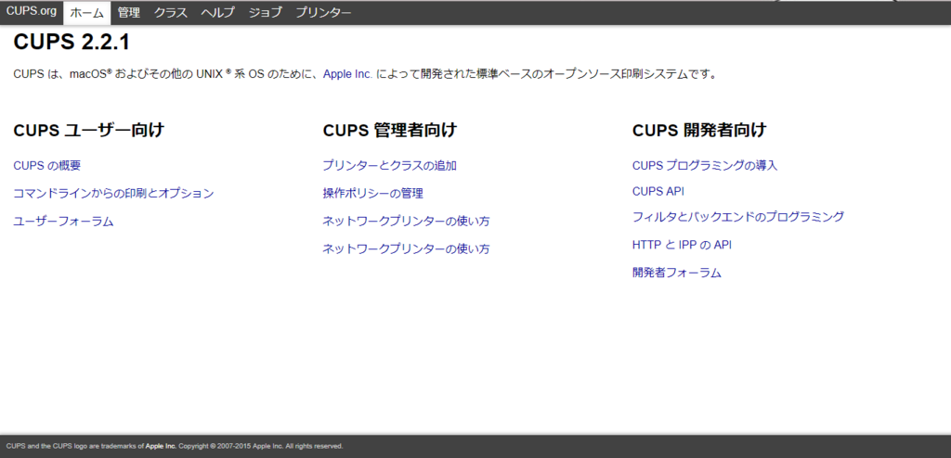Click the CUPS ユーザー向け section heading
This screenshot has height=458, width=951.
(x=88, y=130)
